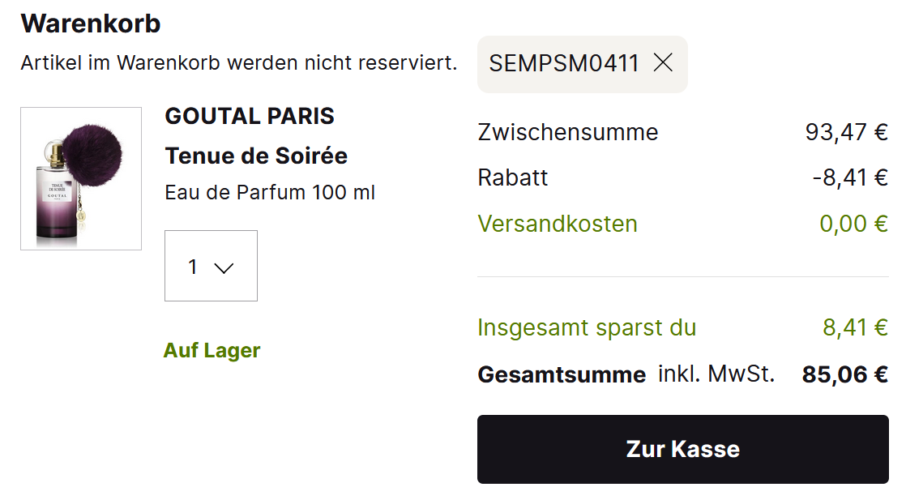Image resolution: width=906 pixels, height=500 pixels.
Task: Click the GOUTAL PARIS brand name
Action: click(x=250, y=117)
